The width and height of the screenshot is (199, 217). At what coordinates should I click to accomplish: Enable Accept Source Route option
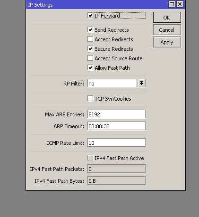click(90, 58)
